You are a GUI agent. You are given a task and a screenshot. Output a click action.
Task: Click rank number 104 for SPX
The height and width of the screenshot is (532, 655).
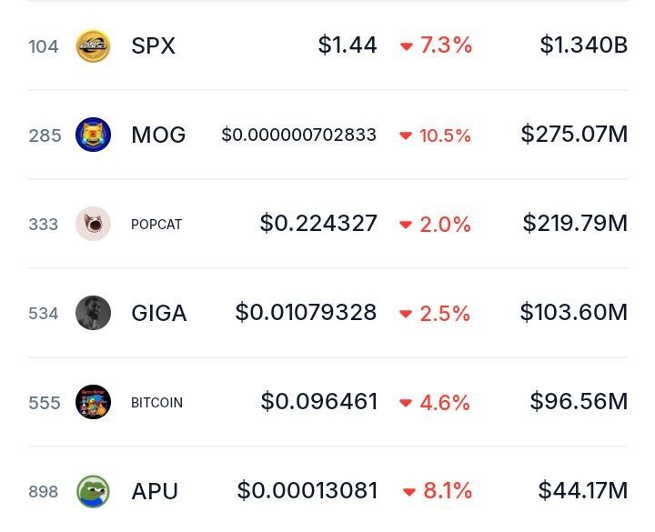44,45
